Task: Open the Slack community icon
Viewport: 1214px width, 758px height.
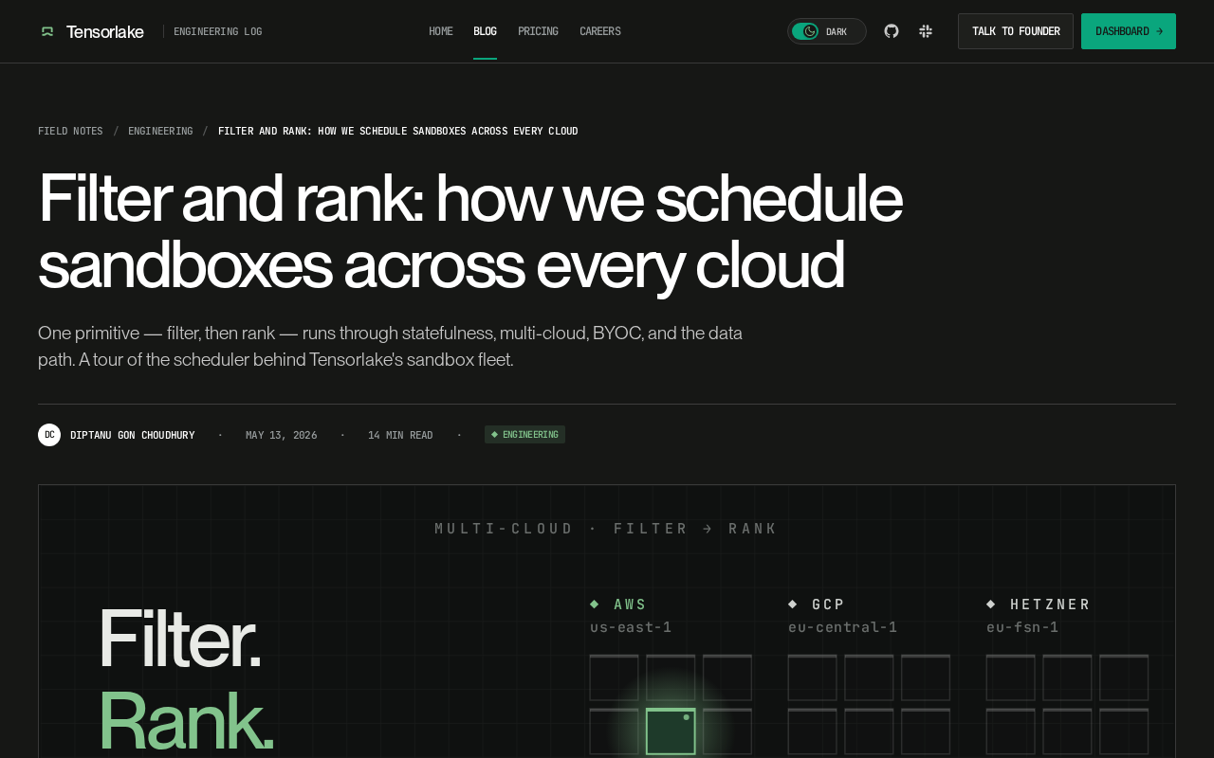Action: click(x=926, y=31)
